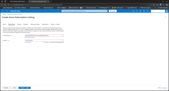Open the feedback icon in header
The height and width of the screenshot is (91, 169).
[148, 11]
